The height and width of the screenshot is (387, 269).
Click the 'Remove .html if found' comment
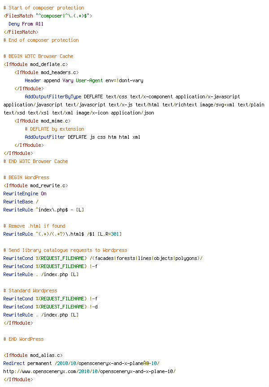[x=34, y=226]
